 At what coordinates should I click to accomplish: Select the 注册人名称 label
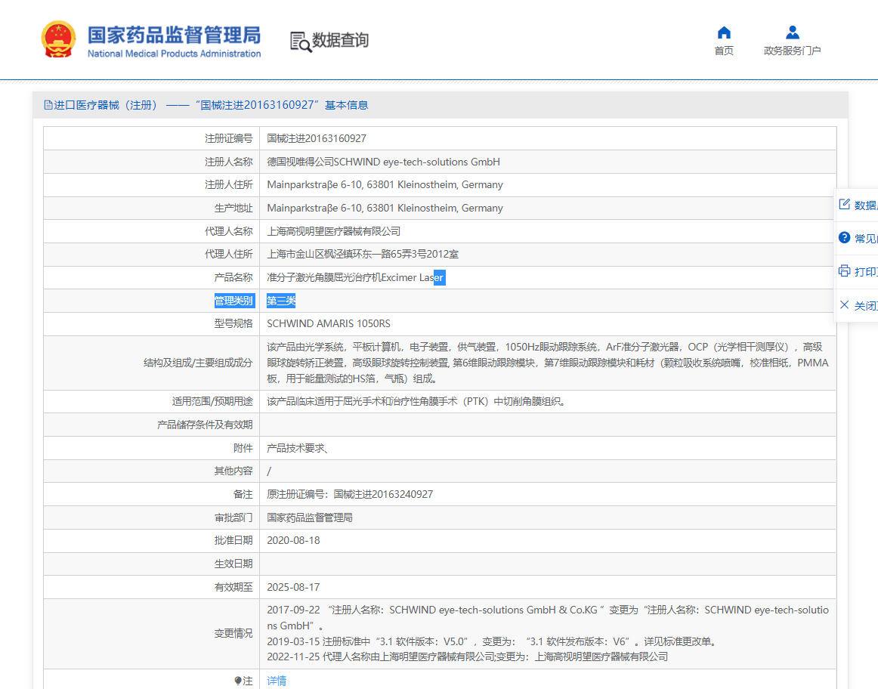[x=228, y=162]
